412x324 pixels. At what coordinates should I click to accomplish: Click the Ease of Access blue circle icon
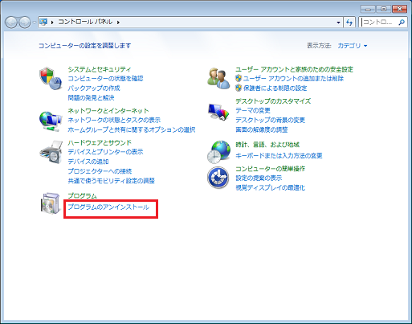tap(218, 178)
